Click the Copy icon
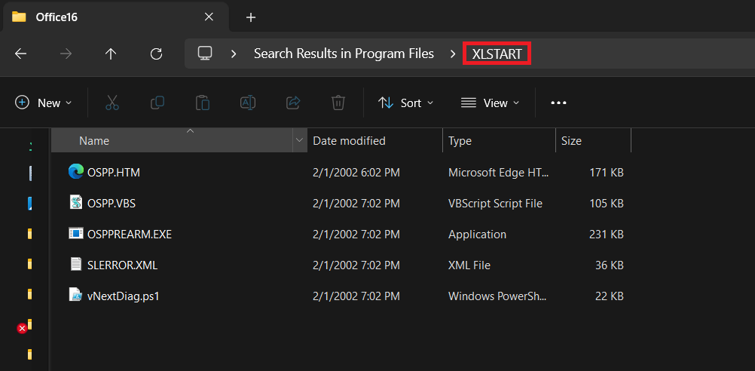Screen dimensions: 755x371 [157, 103]
